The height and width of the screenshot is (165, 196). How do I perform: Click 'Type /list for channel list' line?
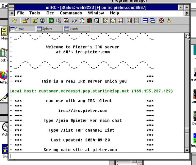click(x=81, y=130)
